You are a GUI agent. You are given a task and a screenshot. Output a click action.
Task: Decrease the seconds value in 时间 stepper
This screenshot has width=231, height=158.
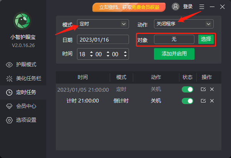(x=125, y=56)
